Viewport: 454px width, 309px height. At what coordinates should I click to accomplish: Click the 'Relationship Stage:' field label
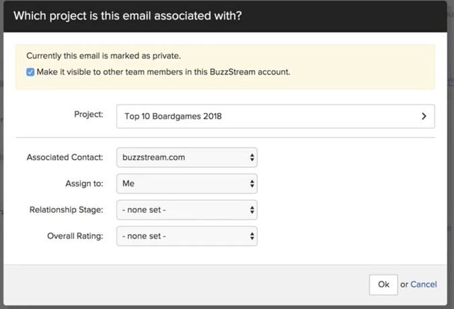point(67,210)
